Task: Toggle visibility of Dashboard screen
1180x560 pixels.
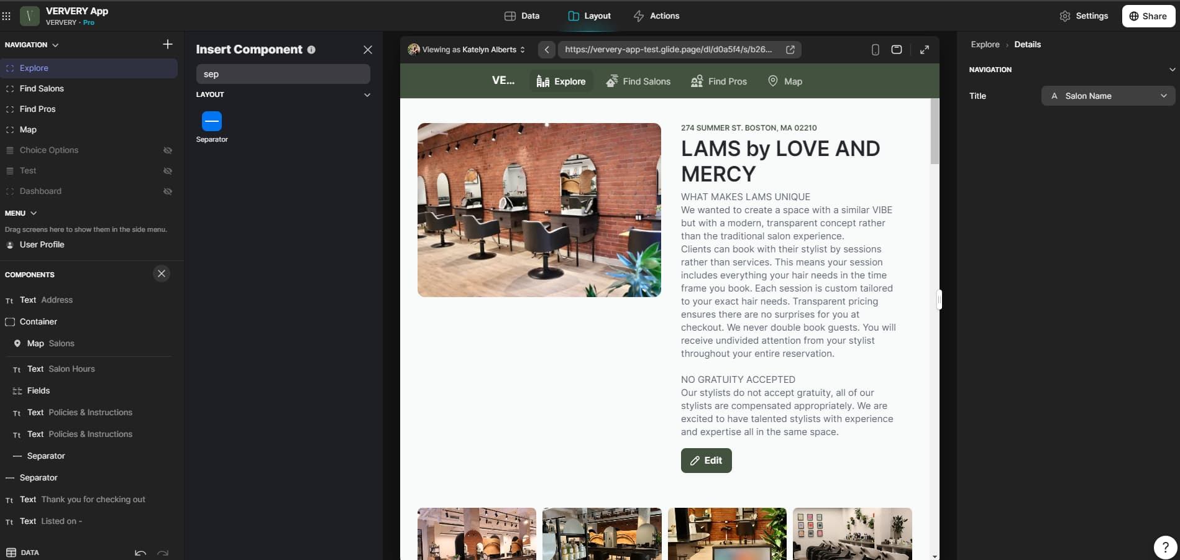Action: pyautogui.click(x=168, y=191)
